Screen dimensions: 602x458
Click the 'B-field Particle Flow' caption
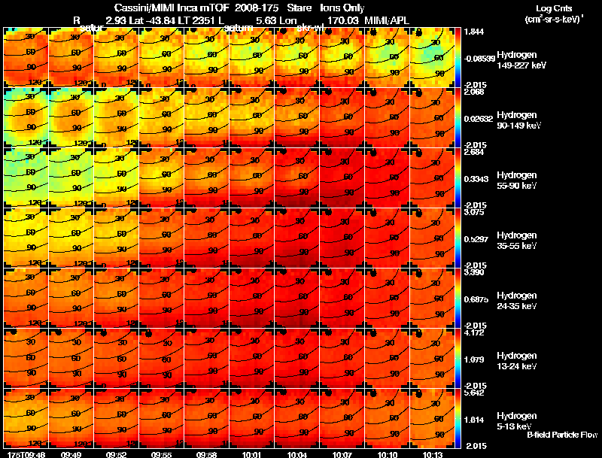click(562, 435)
